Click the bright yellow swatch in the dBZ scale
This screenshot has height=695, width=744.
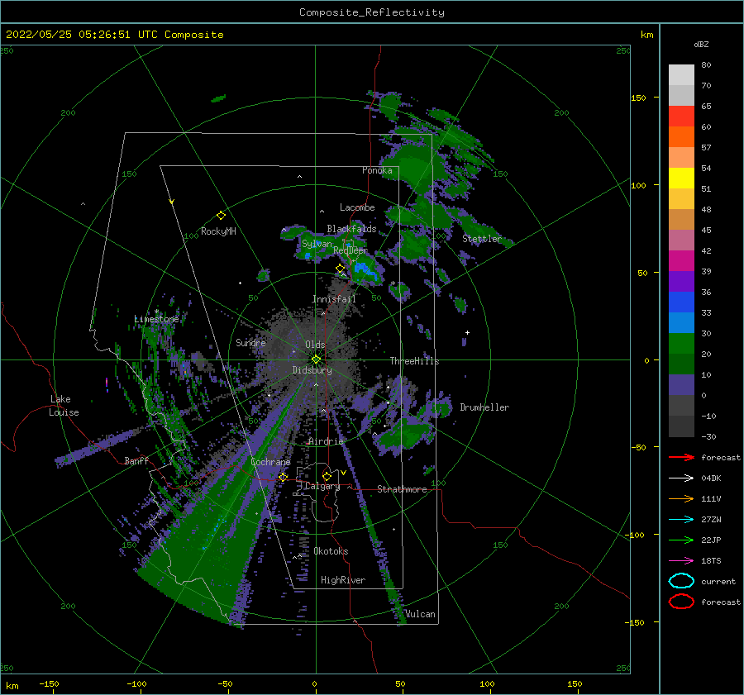(681, 178)
